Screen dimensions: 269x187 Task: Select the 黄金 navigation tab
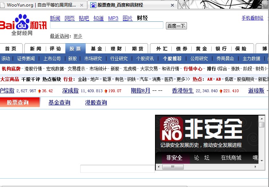tap(201, 49)
